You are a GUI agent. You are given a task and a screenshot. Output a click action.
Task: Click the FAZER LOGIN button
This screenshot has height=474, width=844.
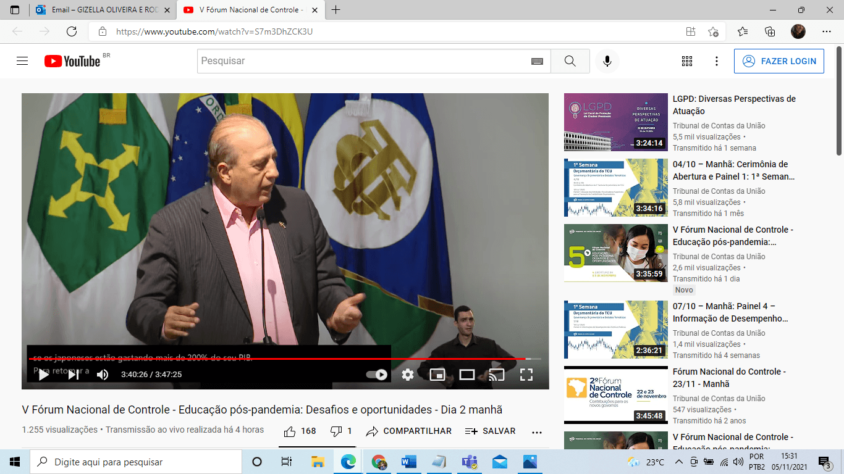pyautogui.click(x=779, y=61)
